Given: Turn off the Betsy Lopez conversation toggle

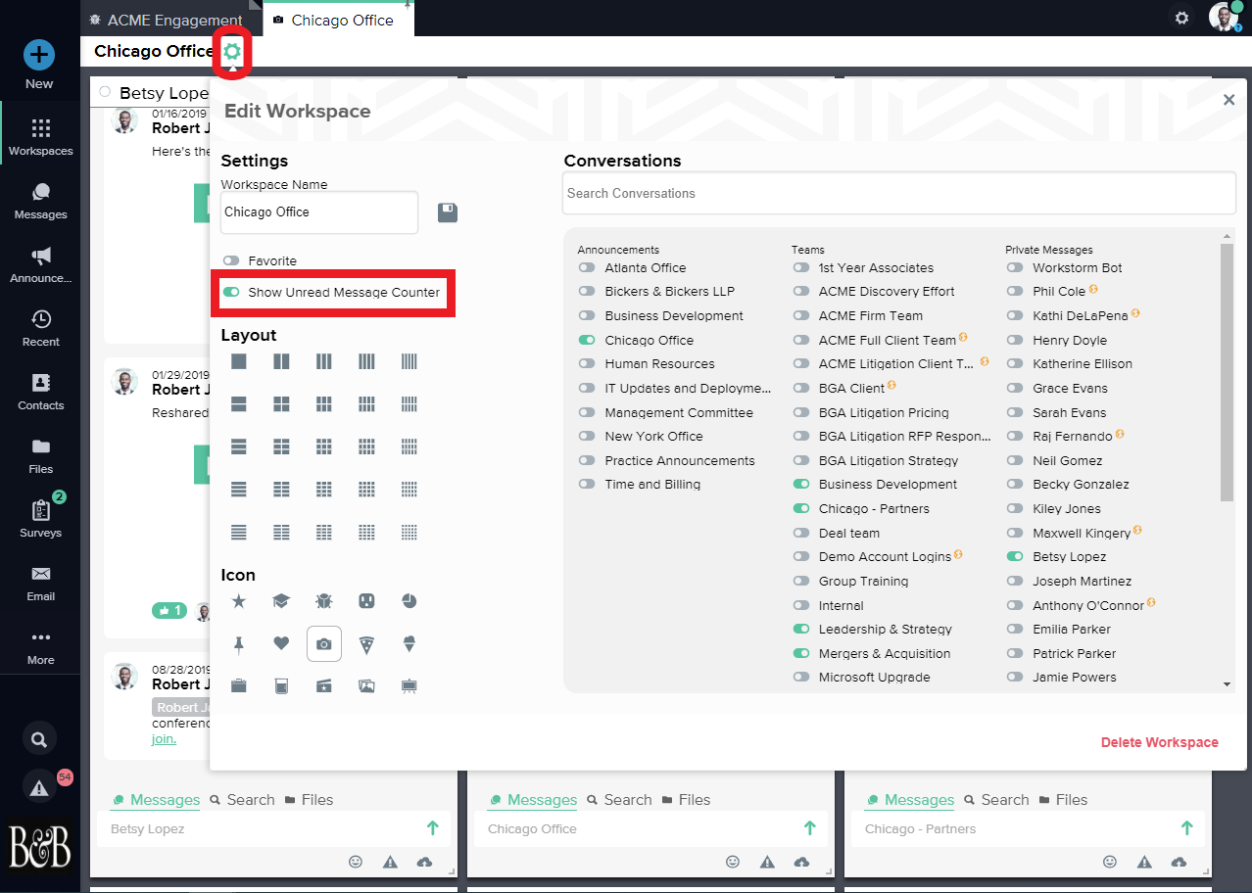Looking at the screenshot, I should [x=1015, y=556].
